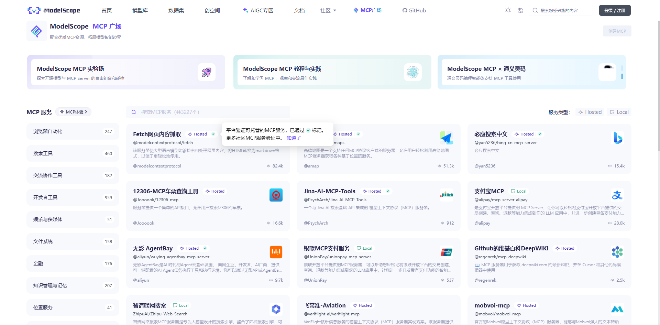Open @alipay author link
This screenshot has height=325, width=660.
click(482, 223)
